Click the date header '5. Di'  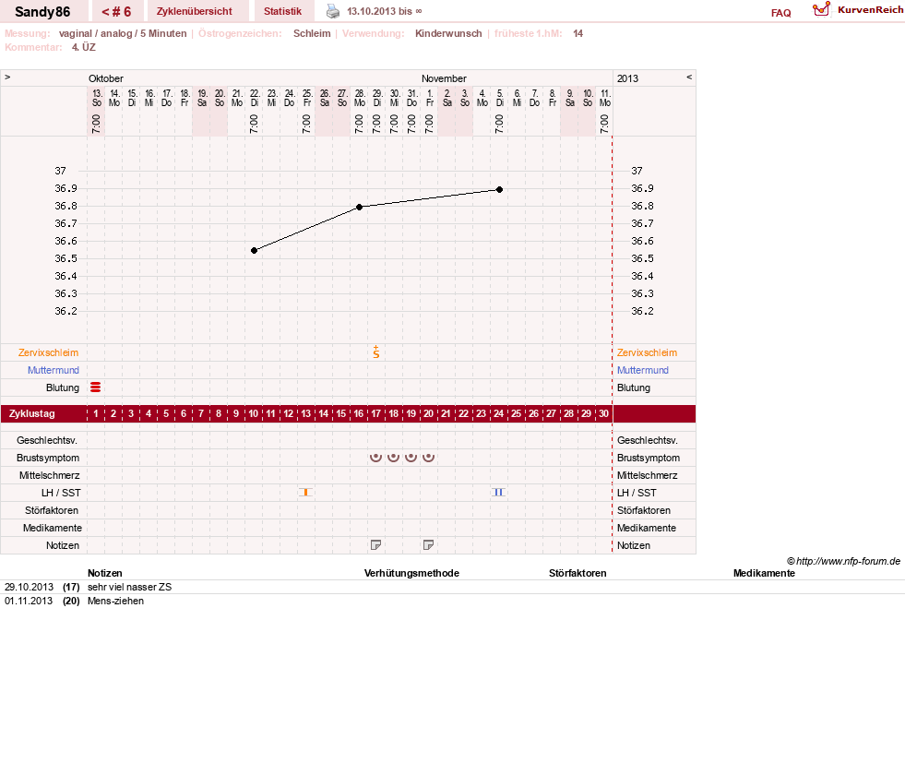click(500, 98)
